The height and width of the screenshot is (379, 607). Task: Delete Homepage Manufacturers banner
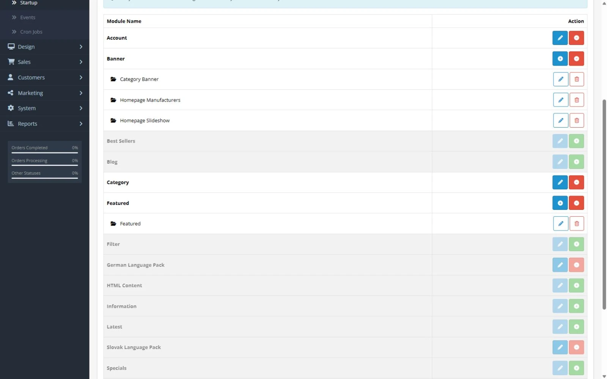click(x=577, y=100)
